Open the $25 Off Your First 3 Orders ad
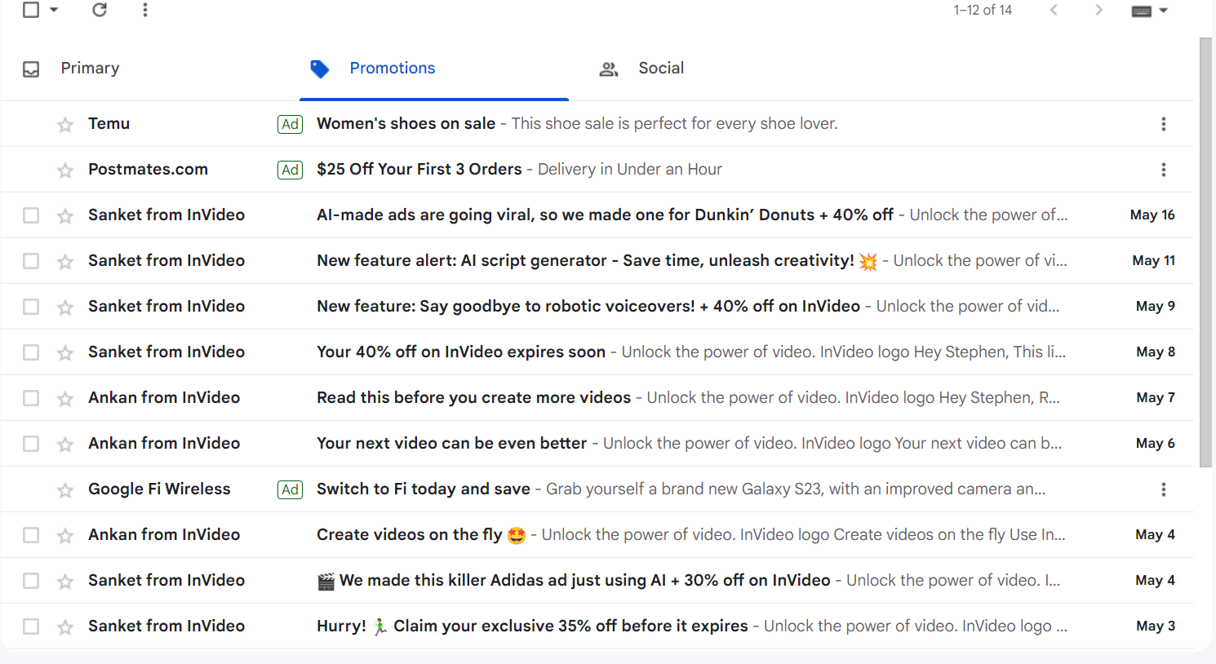The width and height of the screenshot is (1216, 664). (x=597, y=170)
